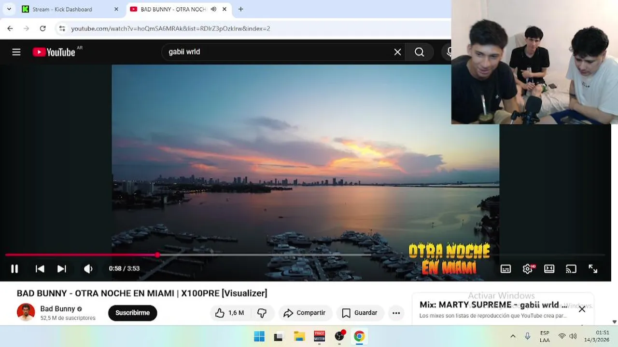The image size is (618, 347).
Task: Close the Mix MARTY SUPREME panel
Action: (582, 309)
